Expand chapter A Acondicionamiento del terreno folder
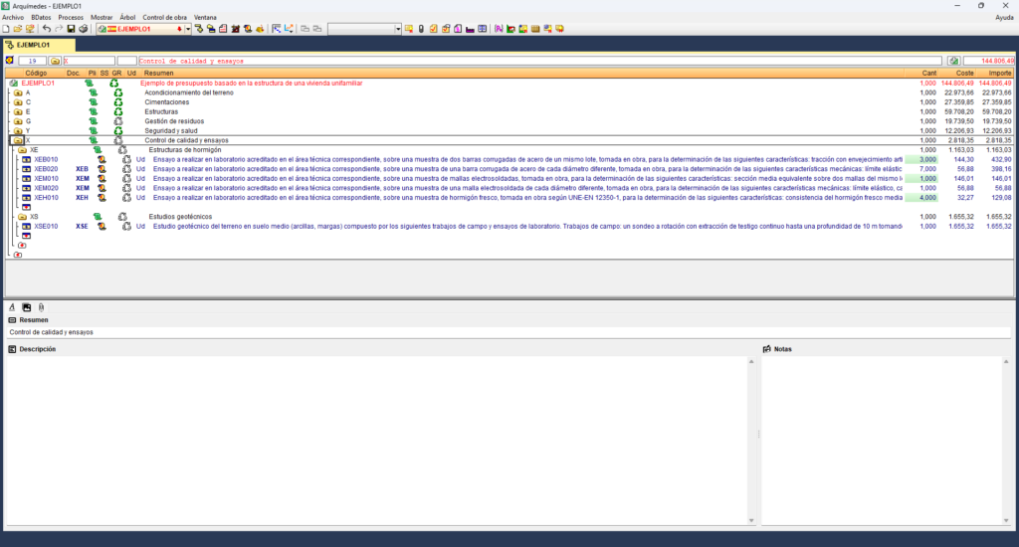The width and height of the screenshot is (1019, 547). coord(18,92)
